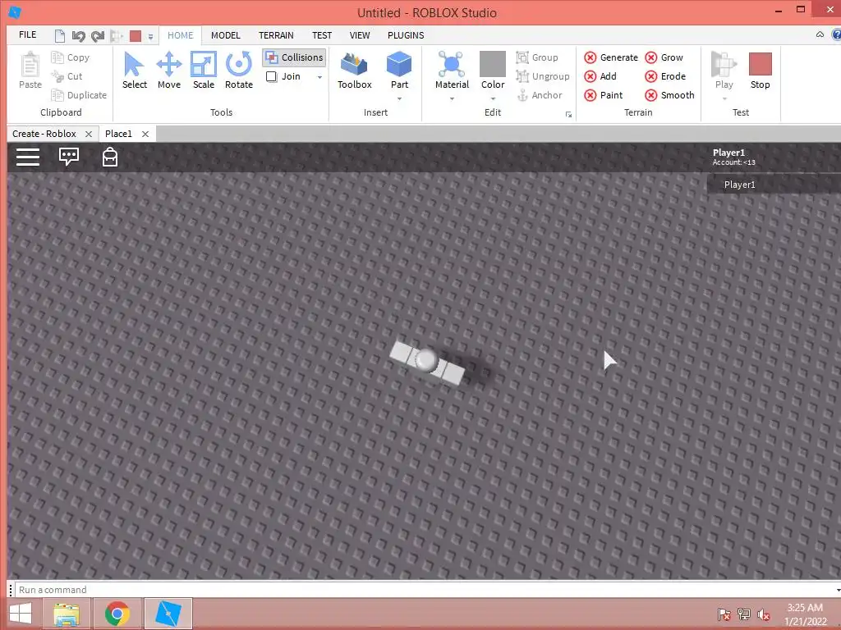Viewport: 841px width, 630px height.
Task: Click the Color swatch button
Action: pyautogui.click(x=493, y=71)
